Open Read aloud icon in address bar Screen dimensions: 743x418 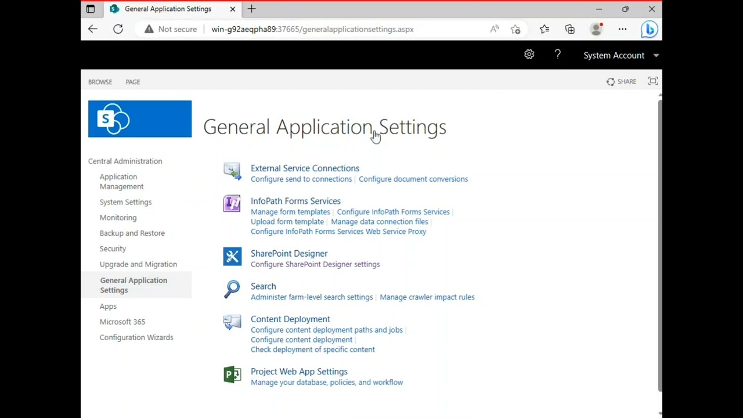[495, 29]
